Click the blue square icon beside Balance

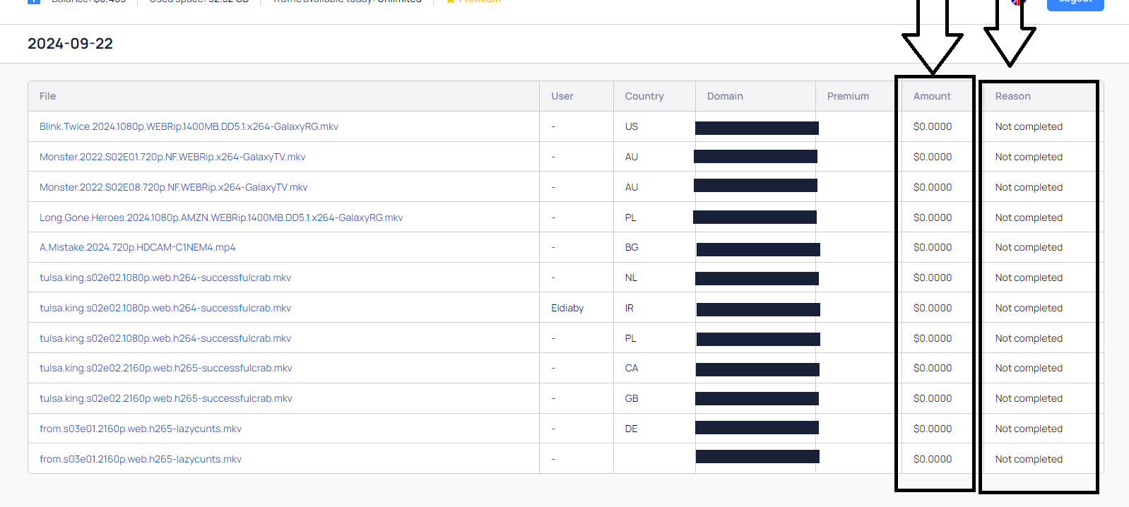click(33, 1)
